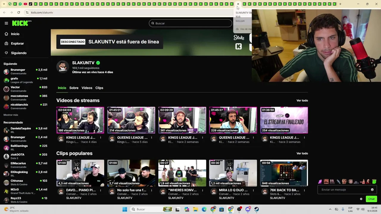Click the verified badge beside SLAKUNTV
381x214 pixels.
tap(98, 63)
